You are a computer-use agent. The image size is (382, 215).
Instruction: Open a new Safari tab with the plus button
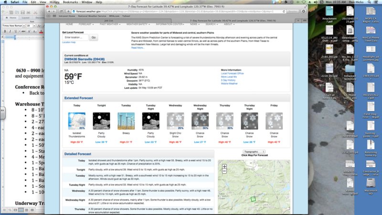[x=298, y=21]
